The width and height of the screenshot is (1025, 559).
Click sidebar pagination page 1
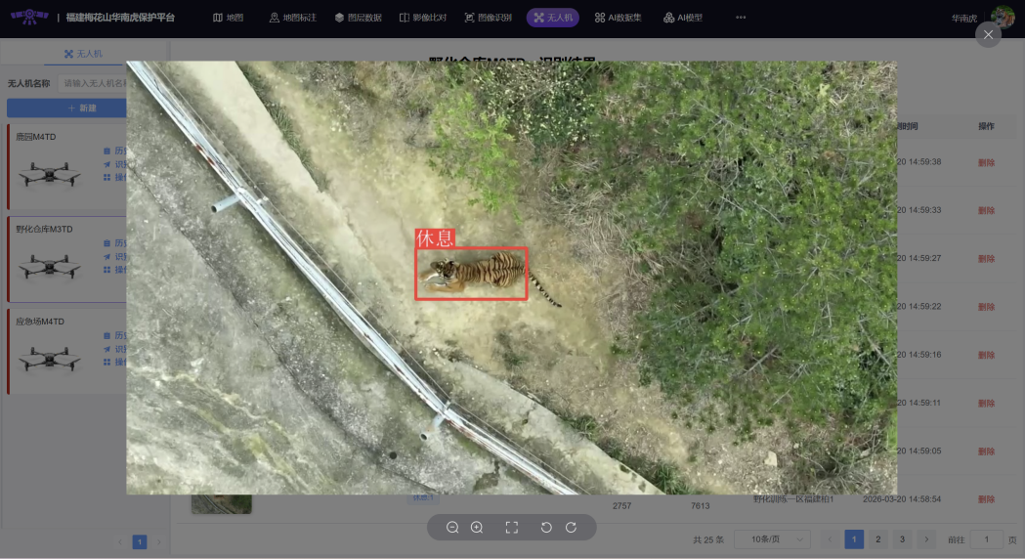tap(139, 542)
